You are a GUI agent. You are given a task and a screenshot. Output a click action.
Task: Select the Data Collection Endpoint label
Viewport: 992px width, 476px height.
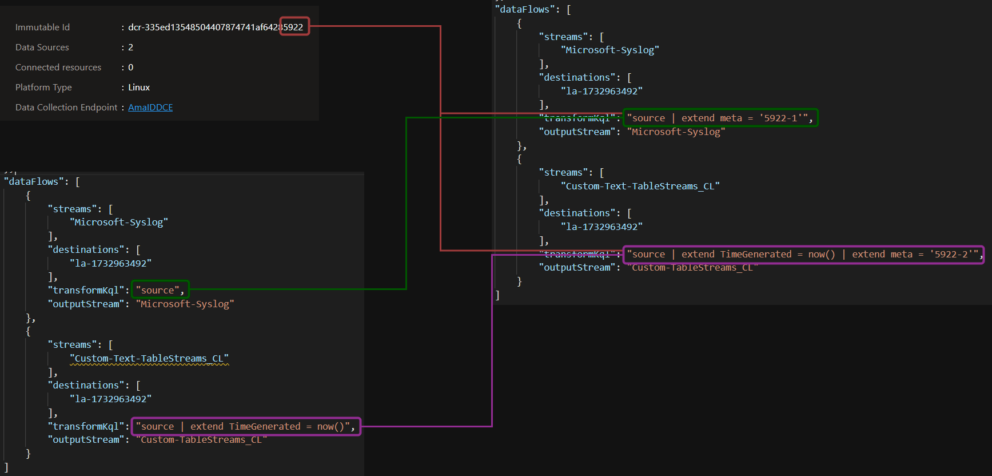pyautogui.click(x=66, y=108)
